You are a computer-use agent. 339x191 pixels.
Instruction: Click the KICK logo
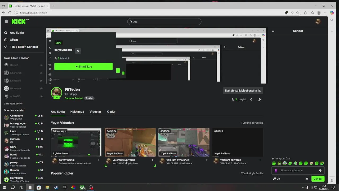[x=20, y=21]
